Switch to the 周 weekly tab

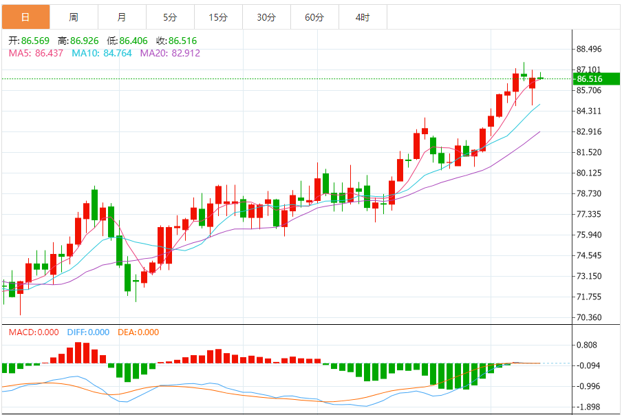[x=74, y=17]
